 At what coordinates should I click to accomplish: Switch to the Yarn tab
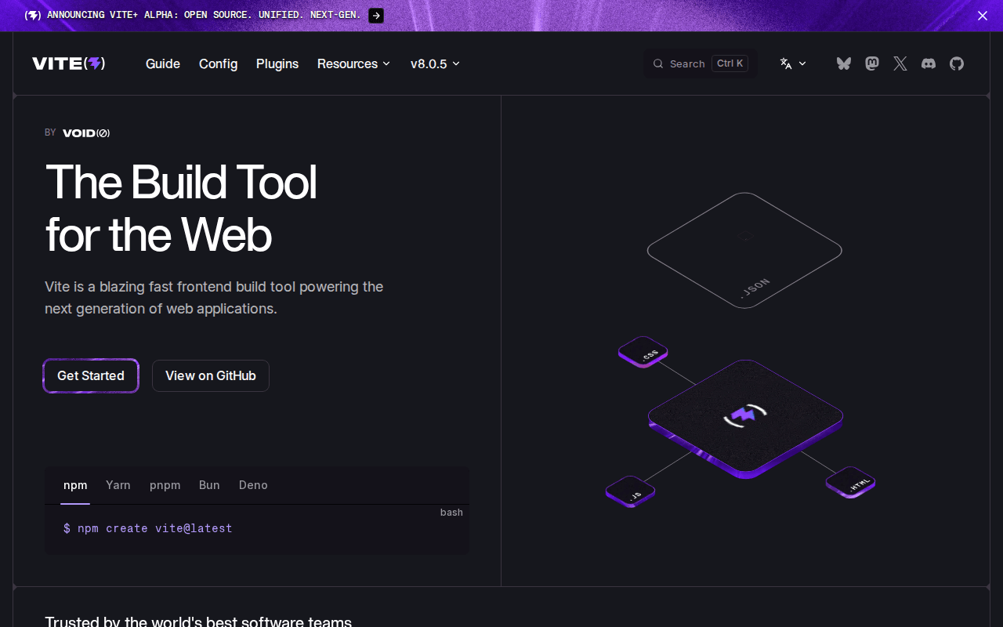click(118, 485)
